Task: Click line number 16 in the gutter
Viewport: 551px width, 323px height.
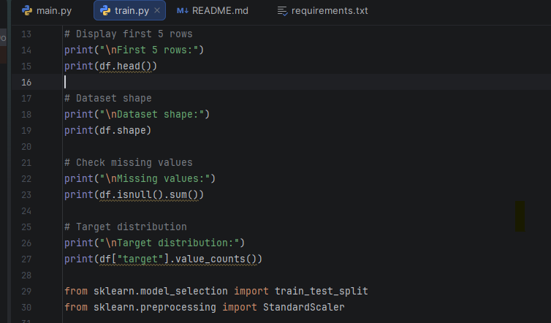Action: (26, 83)
